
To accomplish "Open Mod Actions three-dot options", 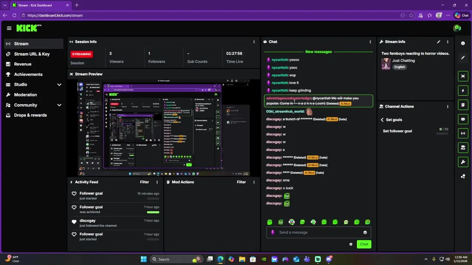I will click(254, 182).
